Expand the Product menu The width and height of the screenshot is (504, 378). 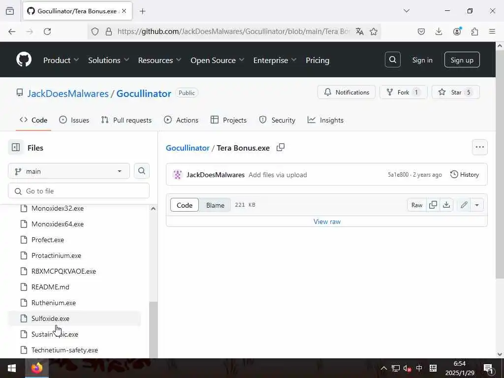61,60
